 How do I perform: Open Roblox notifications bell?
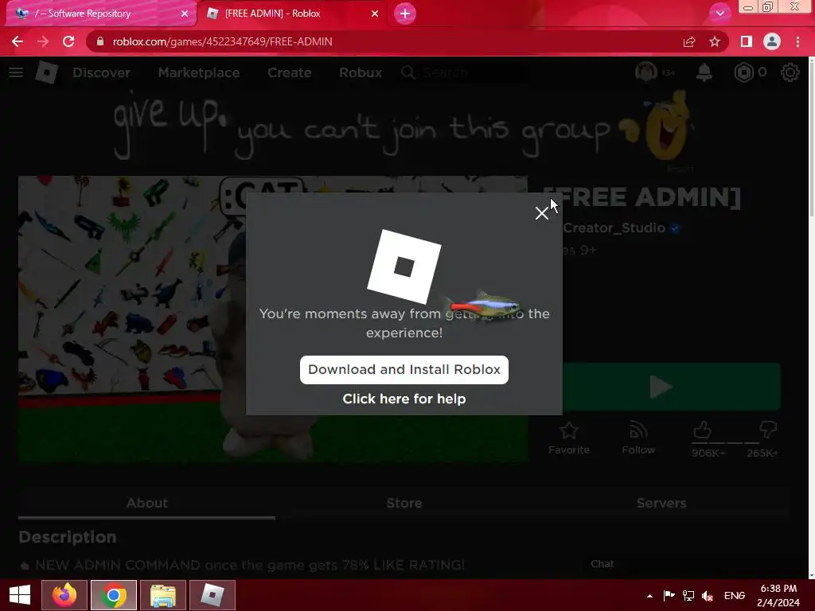(x=704, y=72)
